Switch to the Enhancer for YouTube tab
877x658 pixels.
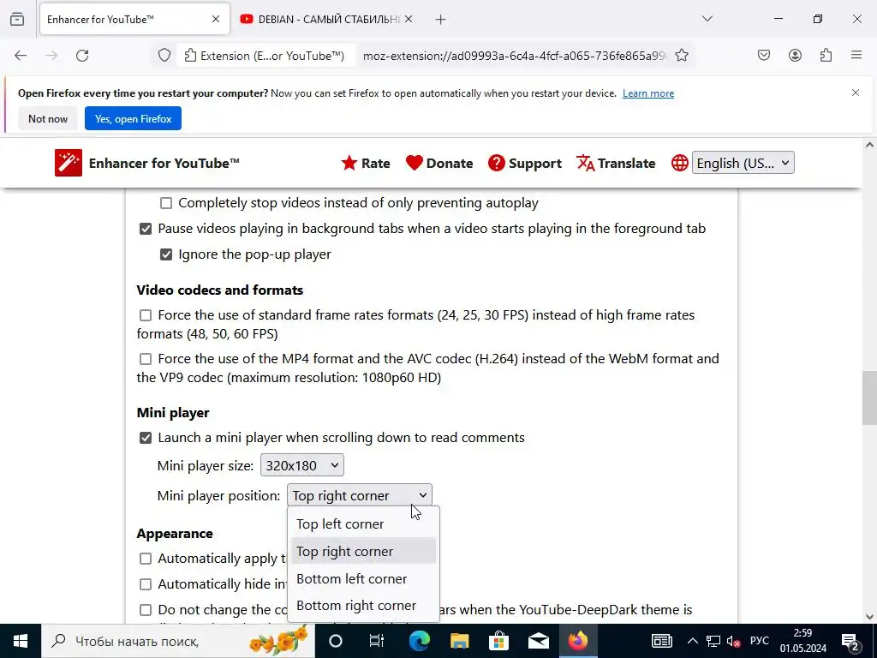[134, 19]
